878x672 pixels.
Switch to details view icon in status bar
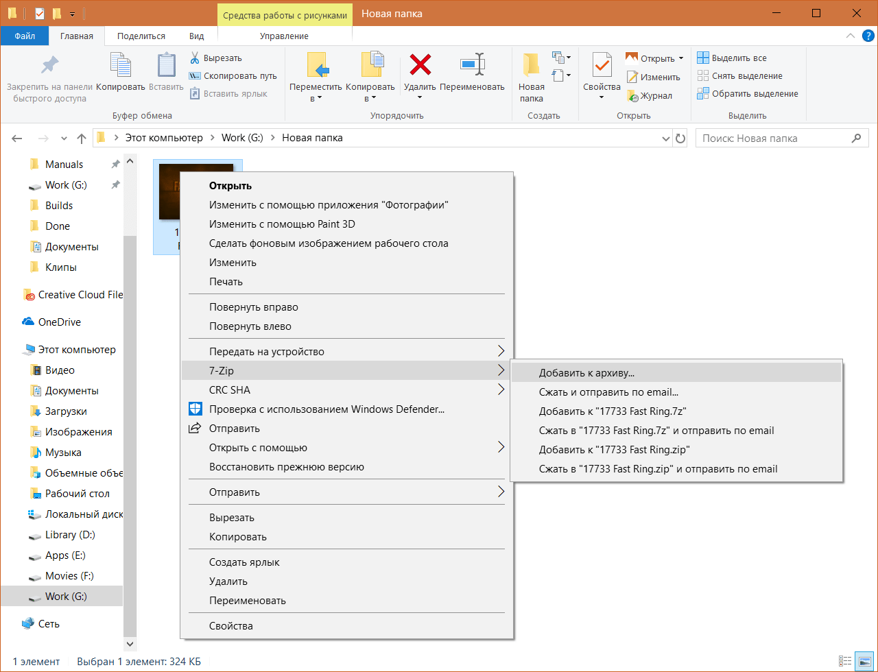point(846,662)
